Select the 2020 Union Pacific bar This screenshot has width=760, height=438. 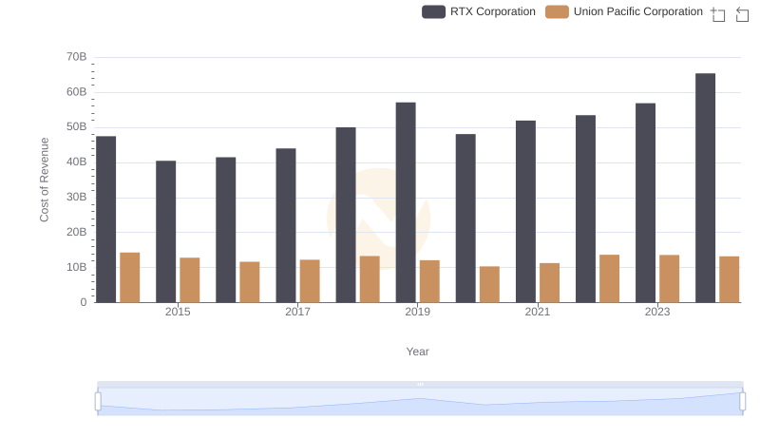[489, 284]
